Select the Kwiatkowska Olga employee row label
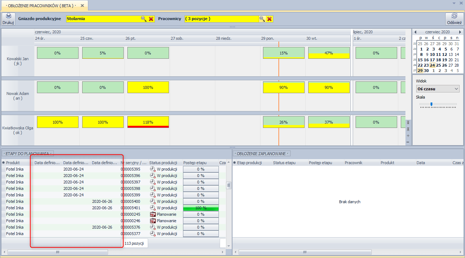The width and height of the screenshot is (465, 258). [17, 130]
